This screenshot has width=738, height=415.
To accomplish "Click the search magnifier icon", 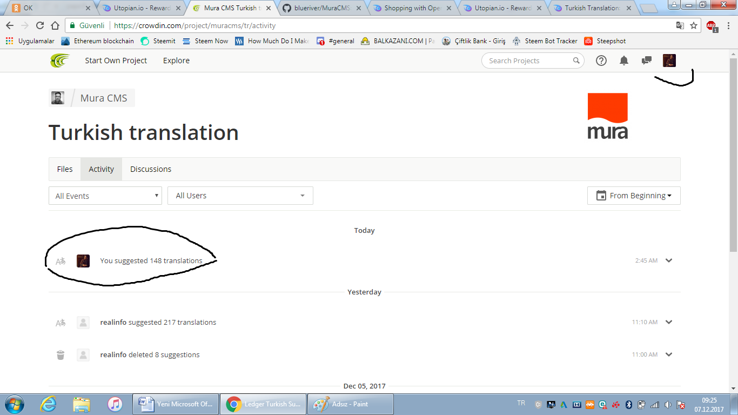I will point(576,61).
